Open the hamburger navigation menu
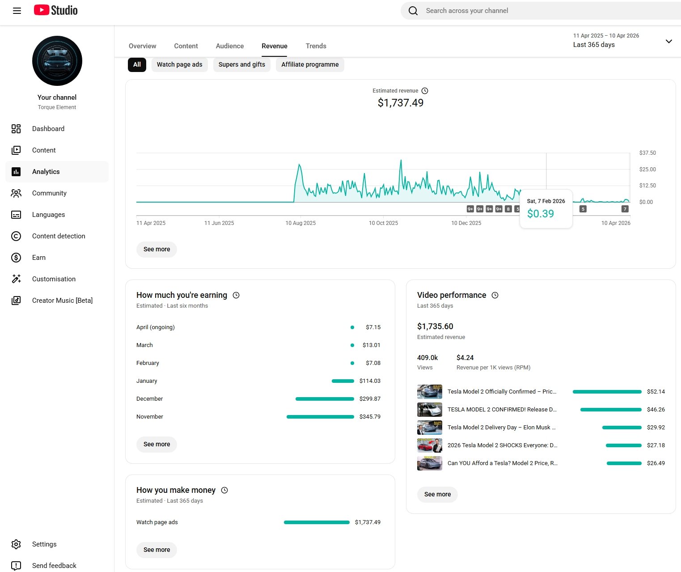Image resolution: width=681 pixels, height=572 pixels. (17, 11)
